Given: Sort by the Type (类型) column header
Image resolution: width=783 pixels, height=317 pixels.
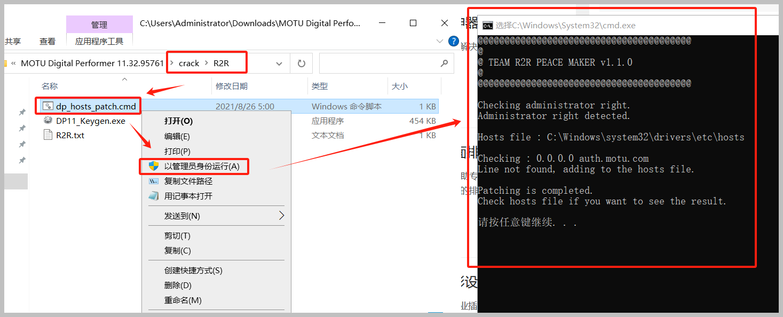Looking at the screenshot, I should 320,86.
